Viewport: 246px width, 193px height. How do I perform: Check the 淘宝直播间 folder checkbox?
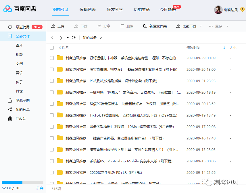click(x=52, y=69)
